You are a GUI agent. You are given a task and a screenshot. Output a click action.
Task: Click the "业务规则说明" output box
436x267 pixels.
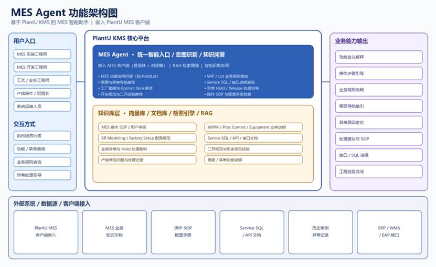click(x=379, y=90)
